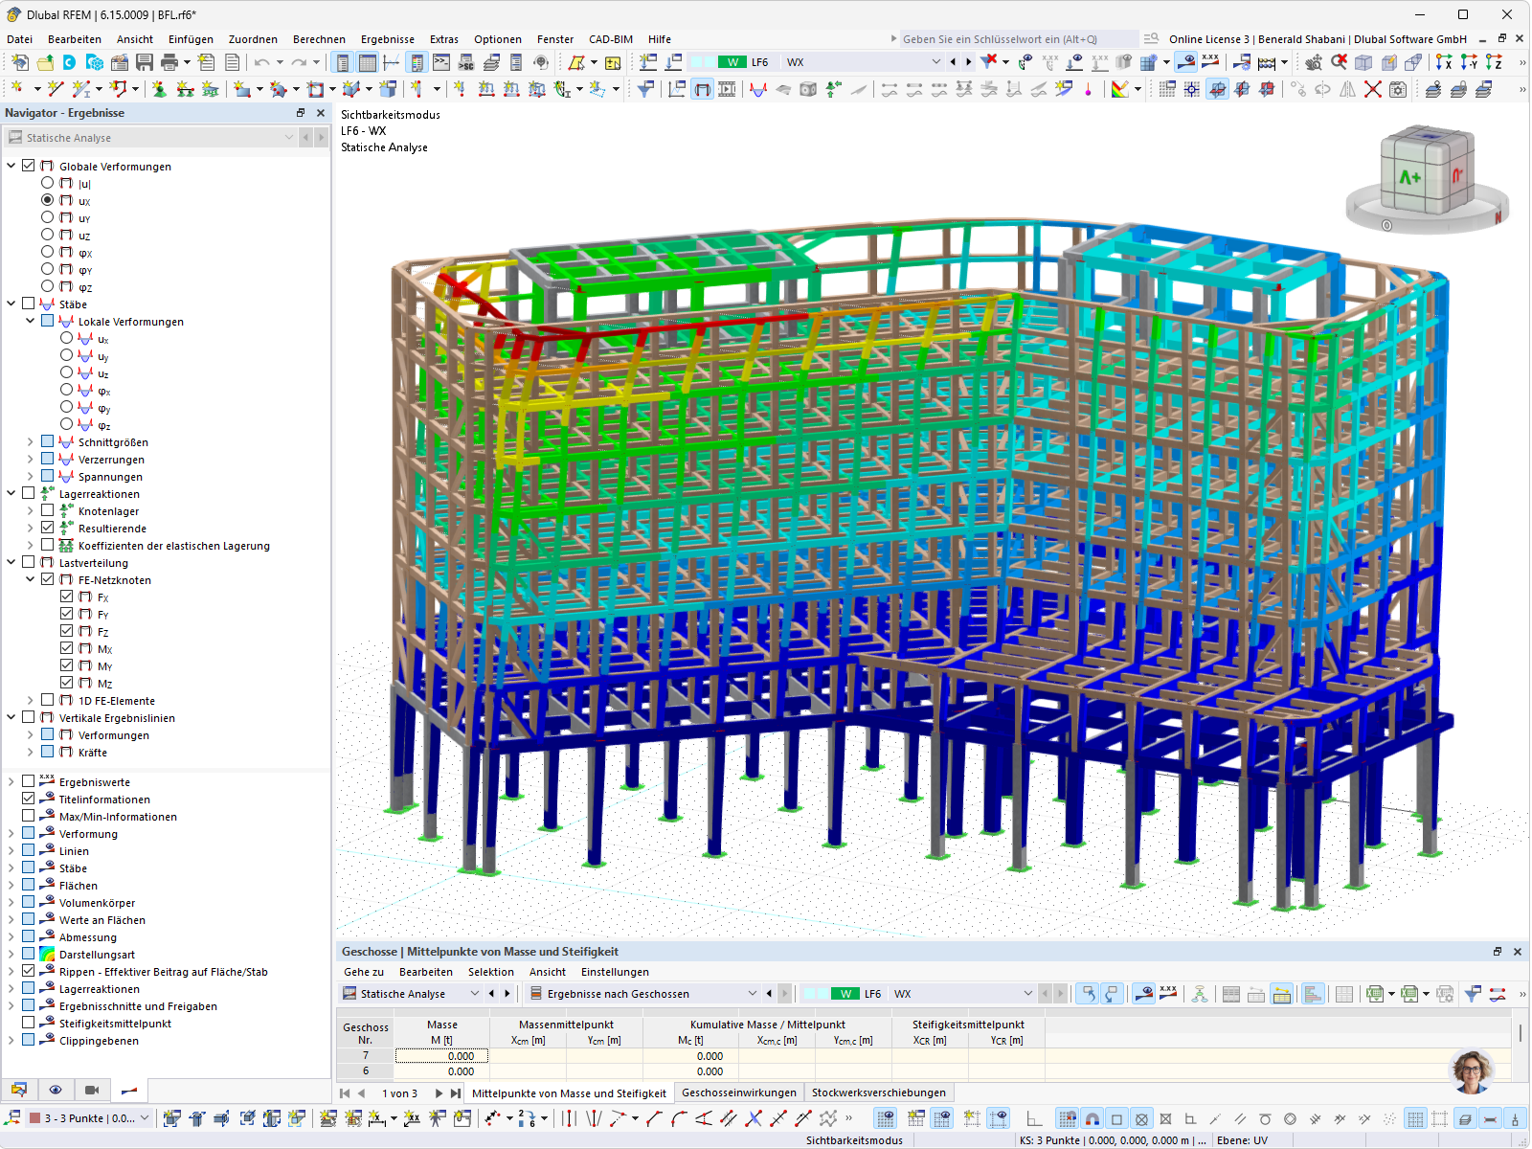
Task: Open the Ergebnisse menu
Action: [x=387, y=39]
